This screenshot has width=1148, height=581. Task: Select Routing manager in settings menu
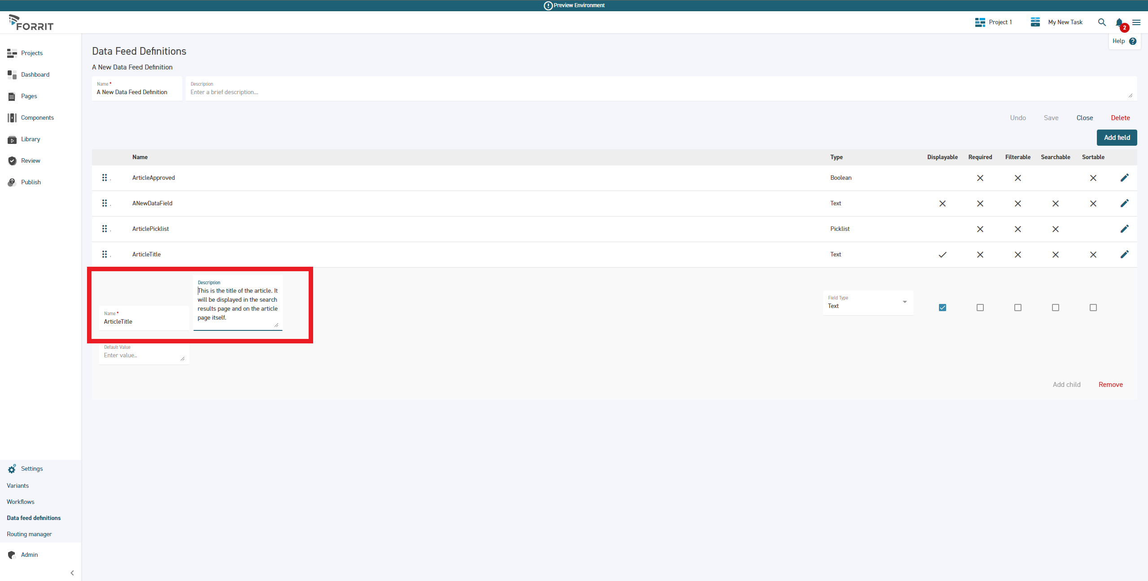coord(29,534)
